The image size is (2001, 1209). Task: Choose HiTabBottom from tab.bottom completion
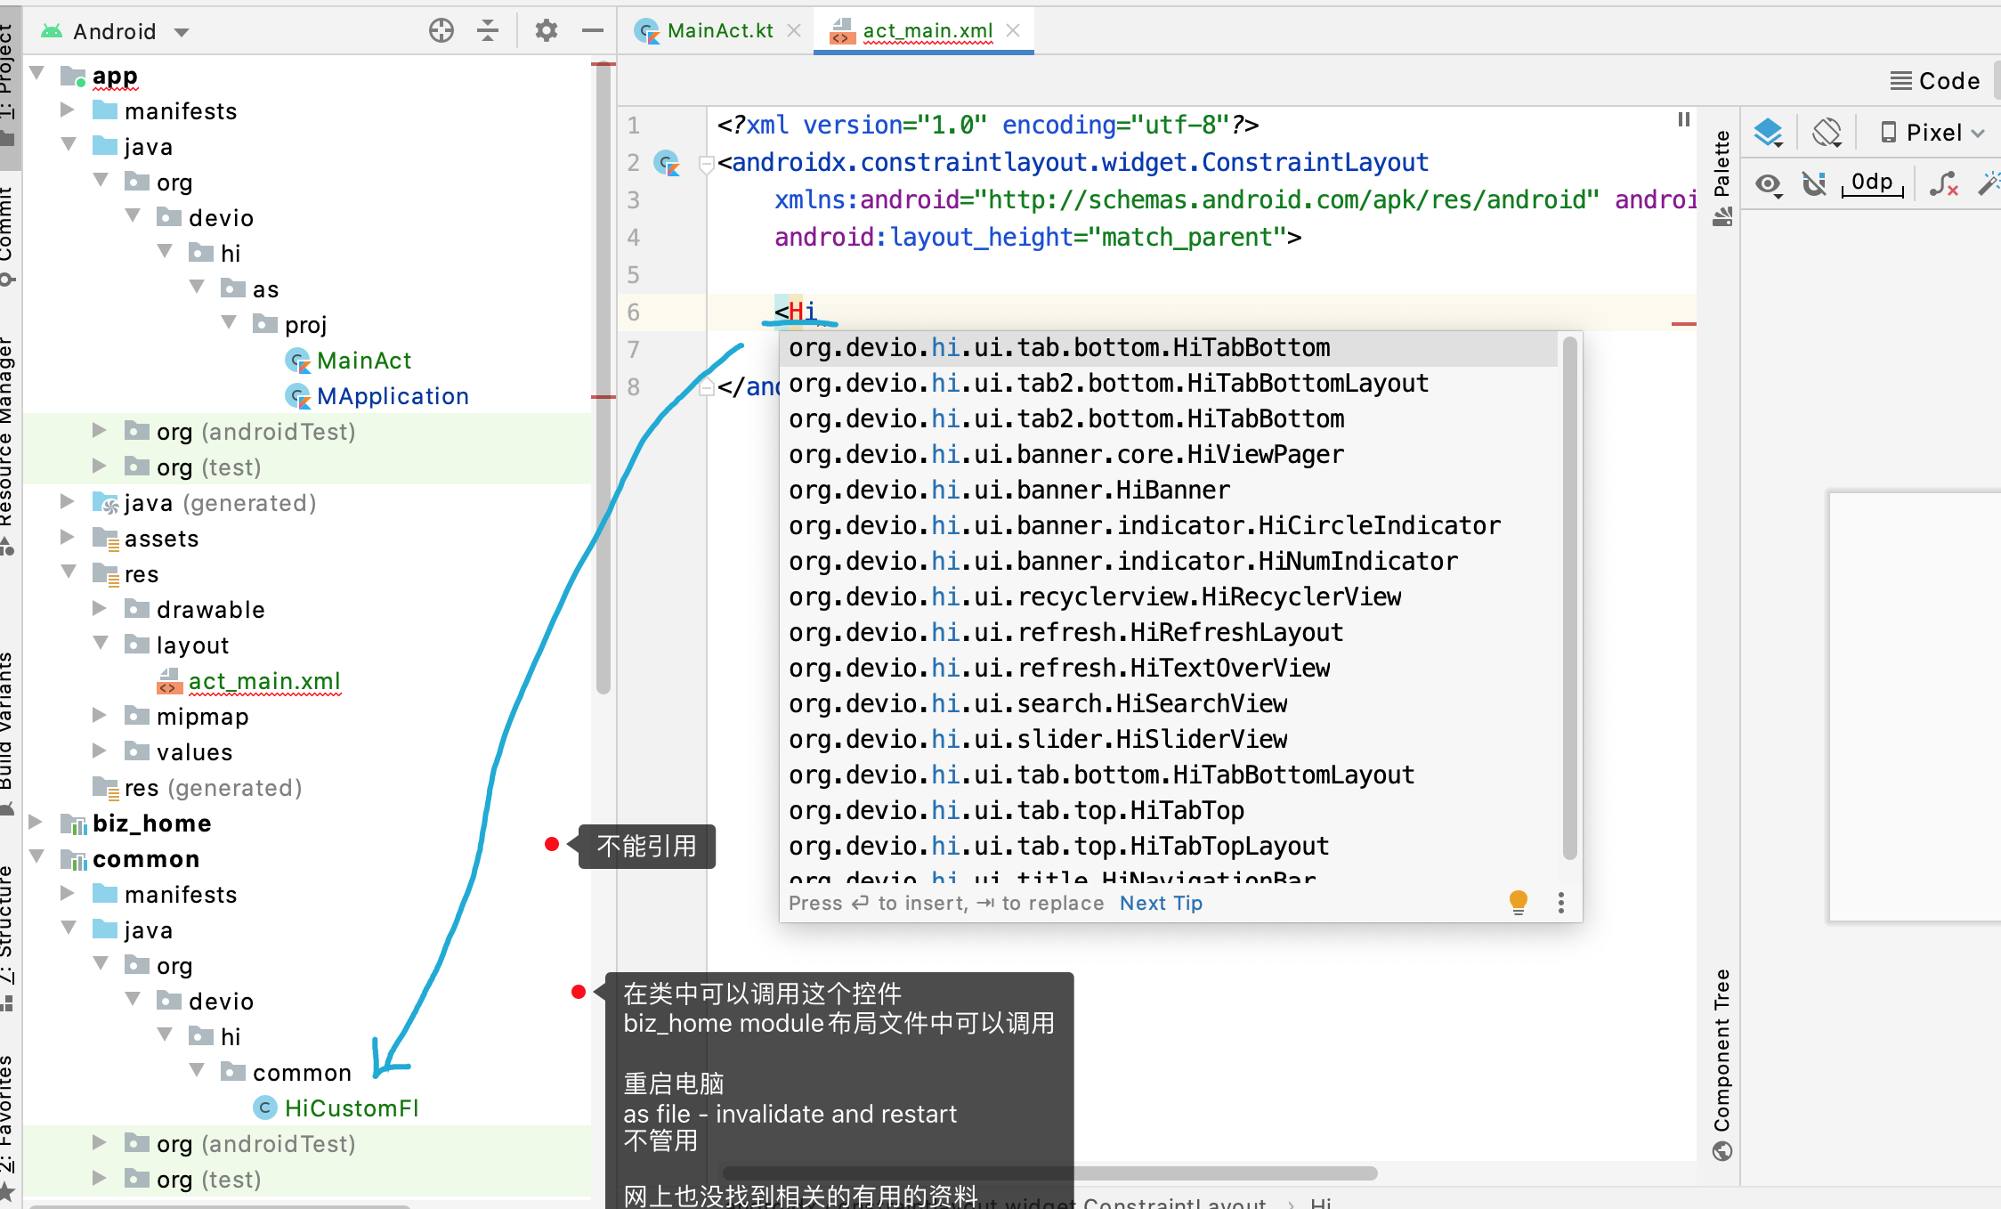1170,348
